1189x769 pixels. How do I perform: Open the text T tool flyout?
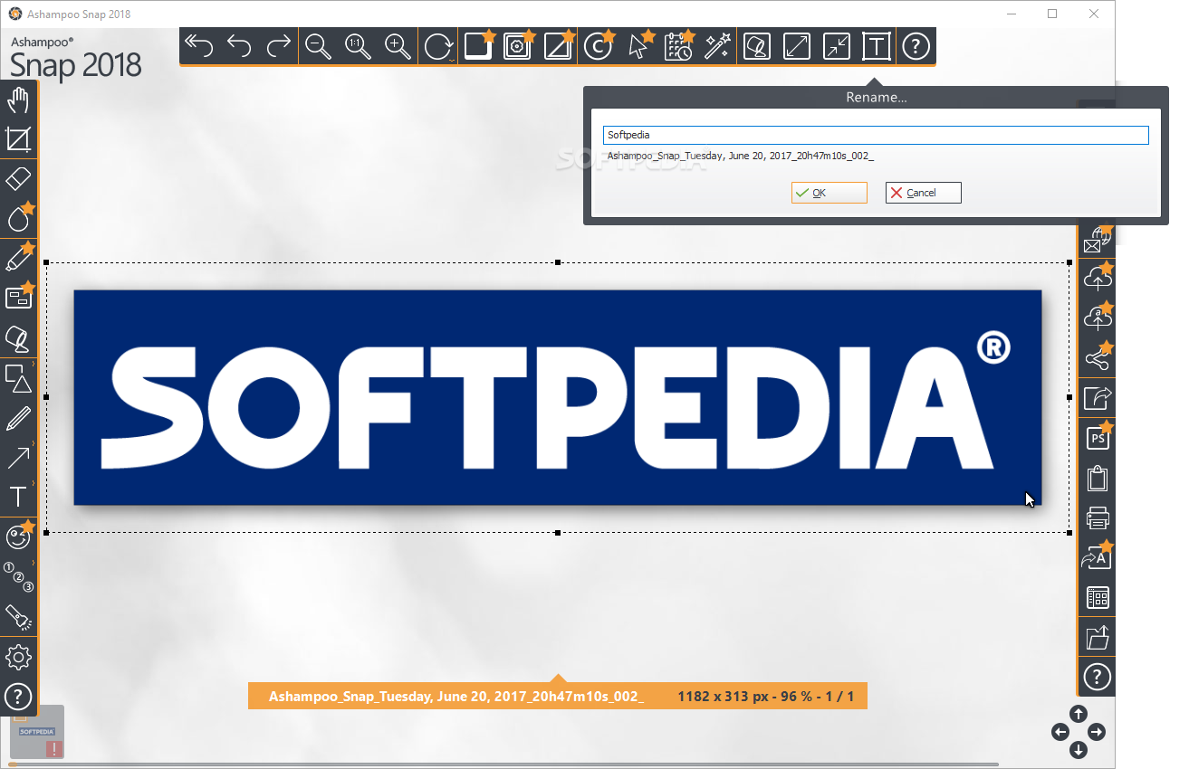click(18, 497)
